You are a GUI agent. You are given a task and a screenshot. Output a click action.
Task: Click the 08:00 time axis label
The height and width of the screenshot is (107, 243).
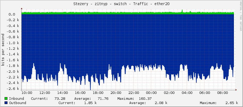[222, 93]
